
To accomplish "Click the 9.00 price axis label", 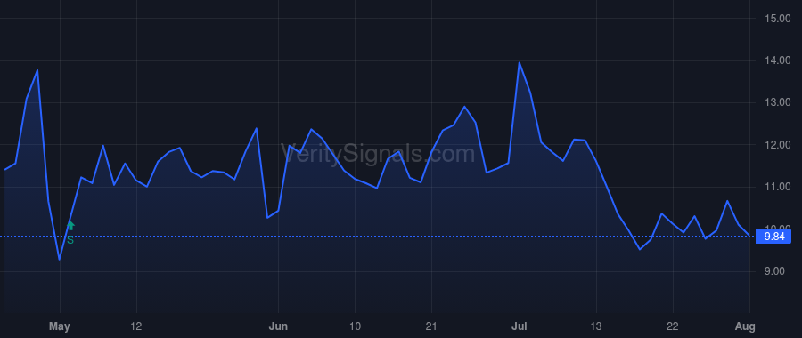I will point(773,271).
